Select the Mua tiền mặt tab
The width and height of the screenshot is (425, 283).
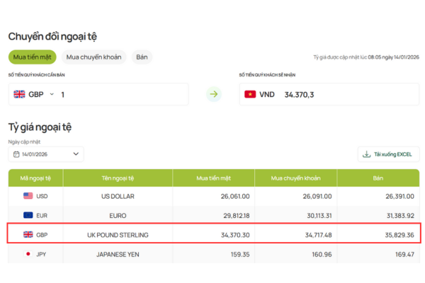pos(32,57)
